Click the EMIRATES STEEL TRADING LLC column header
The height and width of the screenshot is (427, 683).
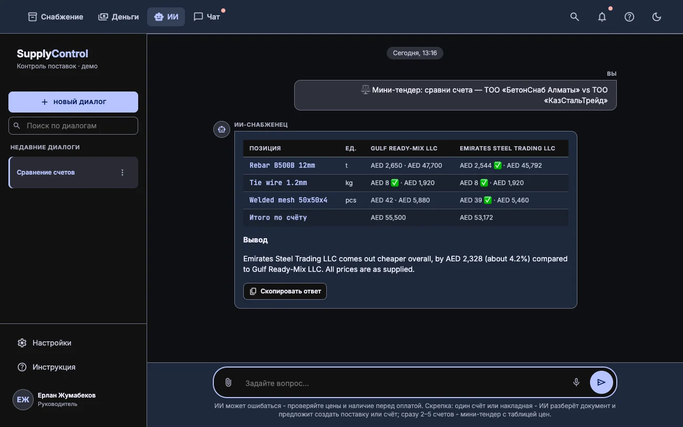[x=508, y=148]
